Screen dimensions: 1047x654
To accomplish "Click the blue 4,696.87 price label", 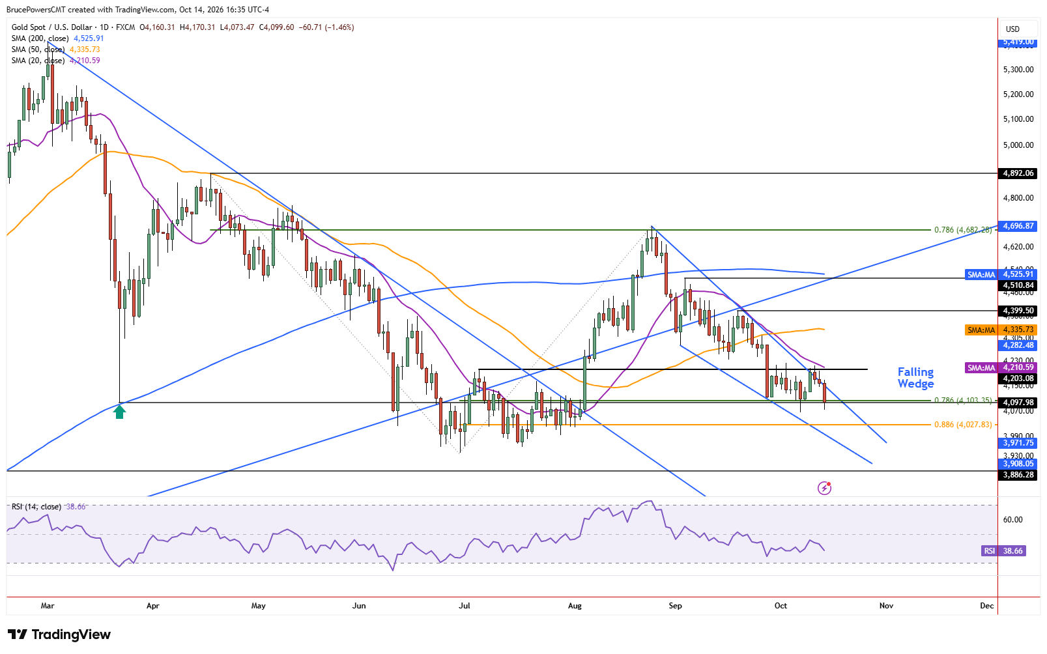I will 1018,226.
